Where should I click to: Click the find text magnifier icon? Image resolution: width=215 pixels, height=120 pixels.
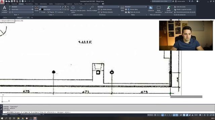tap(32, 9)
